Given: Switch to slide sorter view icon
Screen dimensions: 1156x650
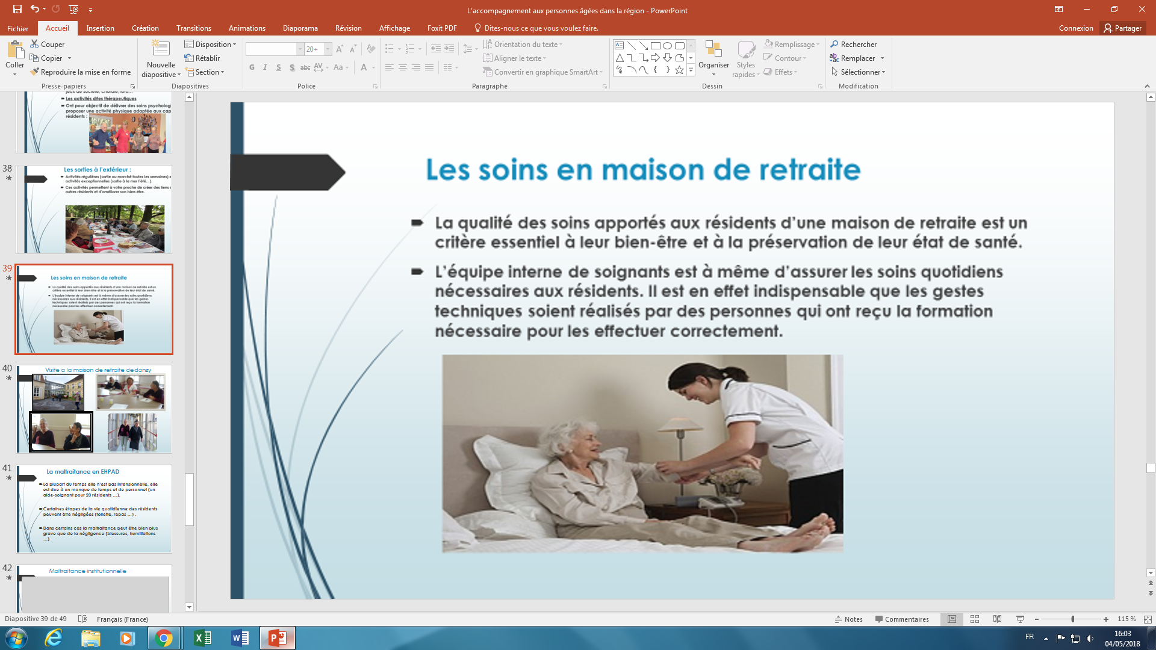Looking at the screenshot, I should coord(975,619).
